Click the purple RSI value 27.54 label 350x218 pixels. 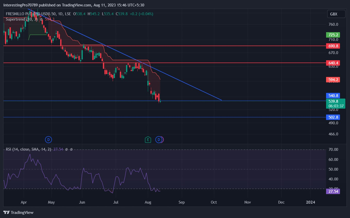pos(333,191)
